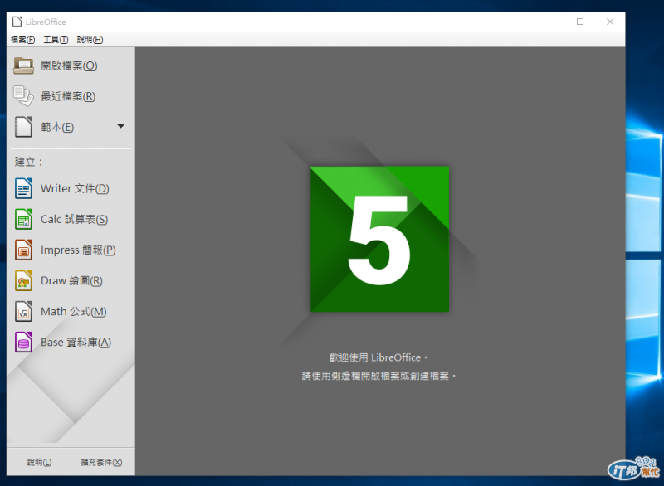Click the Templates blank page icon
Image resolution: width=664 pixels, height=486 pixels.
click(23, 127)
